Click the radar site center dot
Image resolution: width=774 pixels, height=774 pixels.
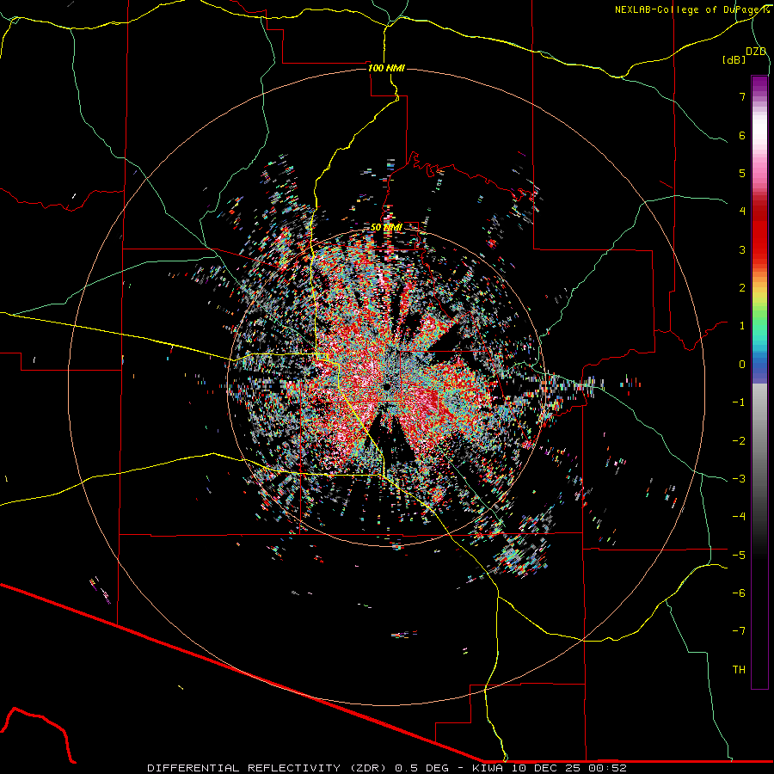(386, 386)
